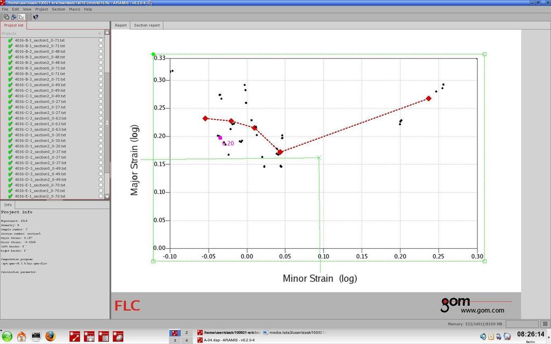The width and height of the screenshot is (551, 344).
Task: Click the updater globe tray icon
Action: (x=507, y=336)
